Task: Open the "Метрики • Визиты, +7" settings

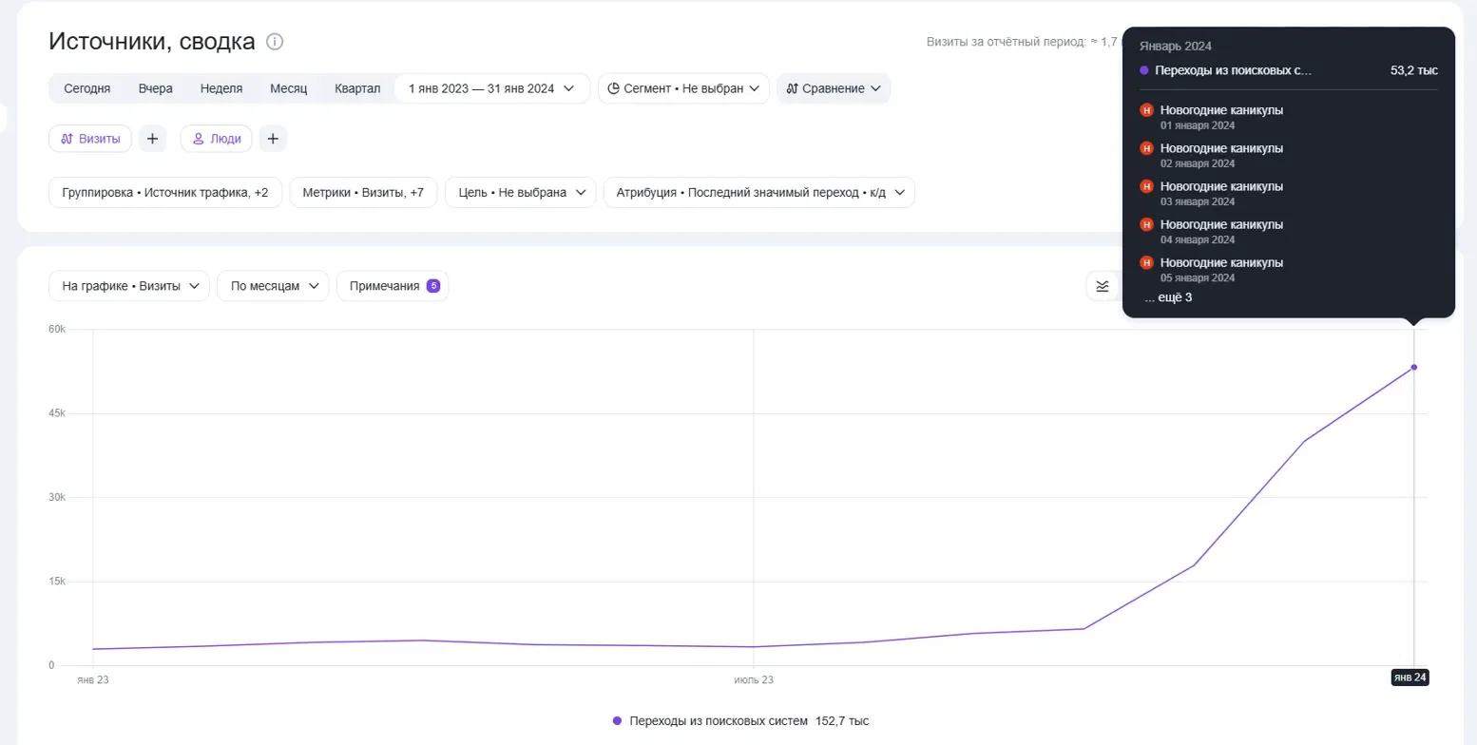Action: click(363, 193)
